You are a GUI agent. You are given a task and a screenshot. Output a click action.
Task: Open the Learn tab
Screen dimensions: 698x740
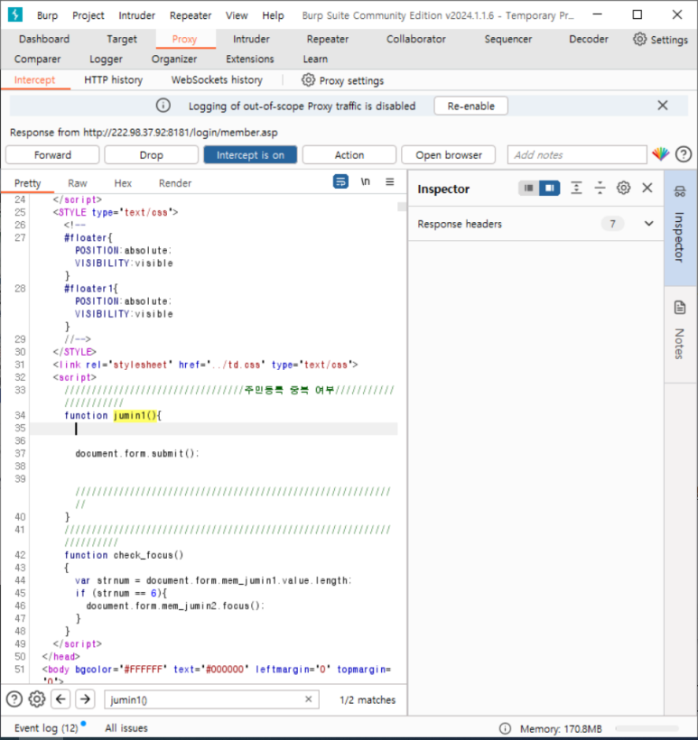(315, 59)
